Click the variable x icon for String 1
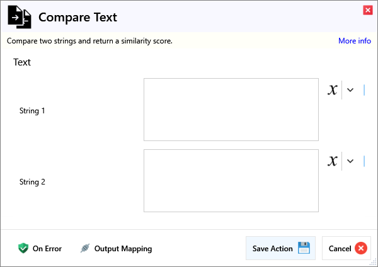Screen dimensions: 378x267 (333, 90)
